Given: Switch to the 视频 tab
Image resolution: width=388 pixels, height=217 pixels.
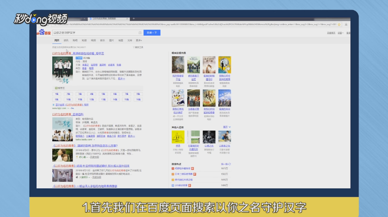Looking at the screenshot, I should [x=93, y=40].
